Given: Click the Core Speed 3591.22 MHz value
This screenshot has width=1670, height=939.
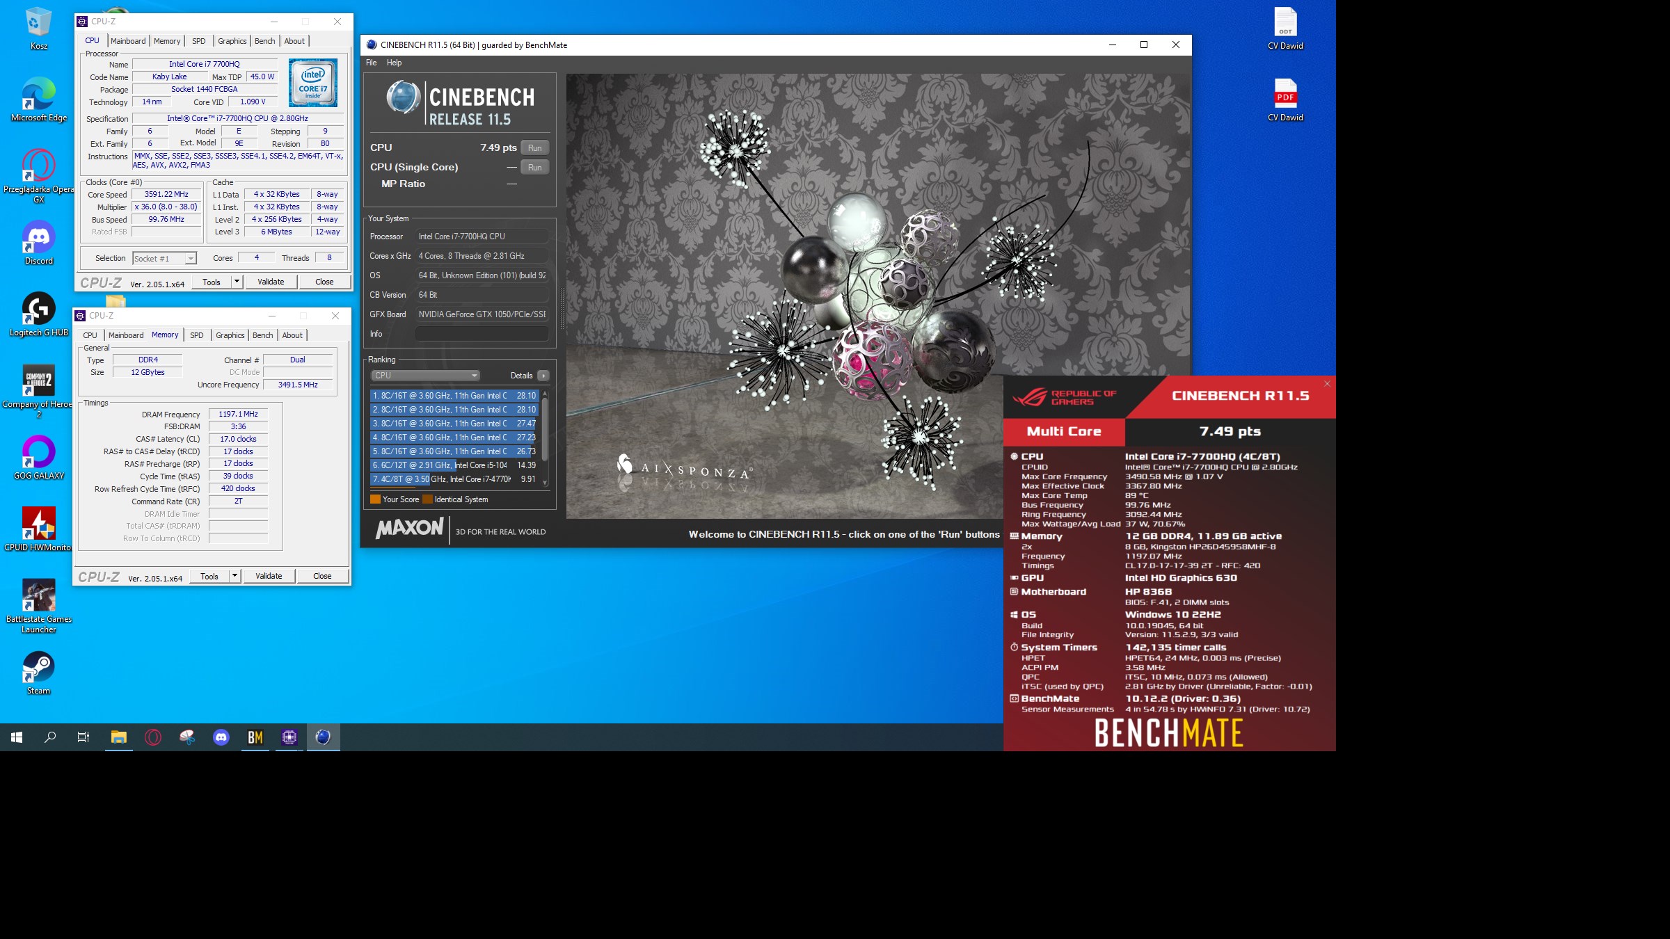Looking at the screenshot, I should tap(166, 194).
